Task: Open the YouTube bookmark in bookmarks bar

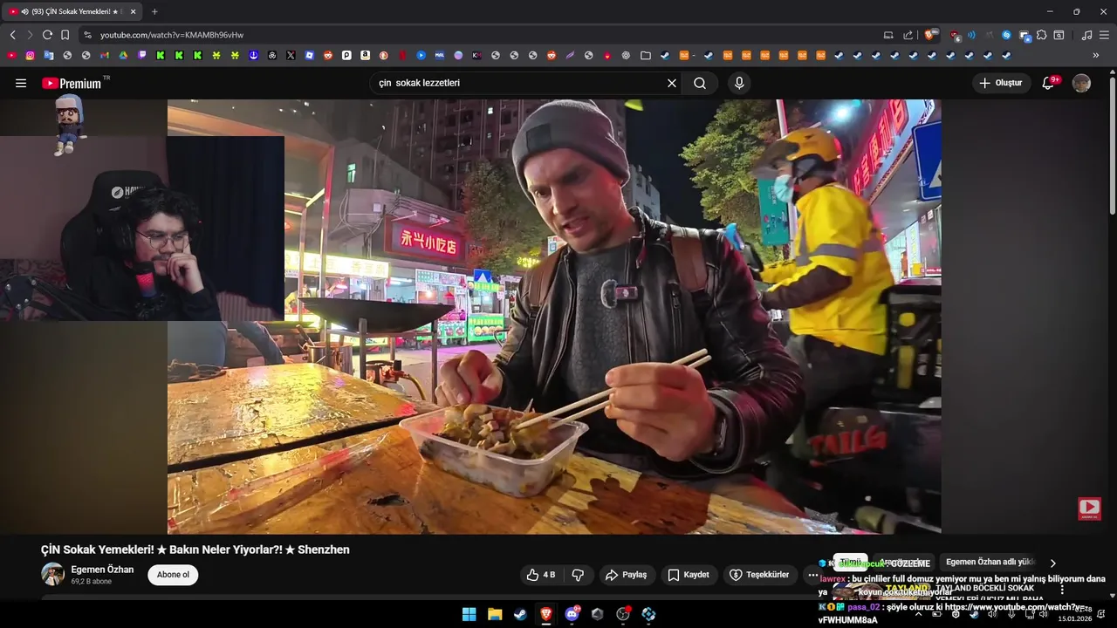Action: click(11, 55)
